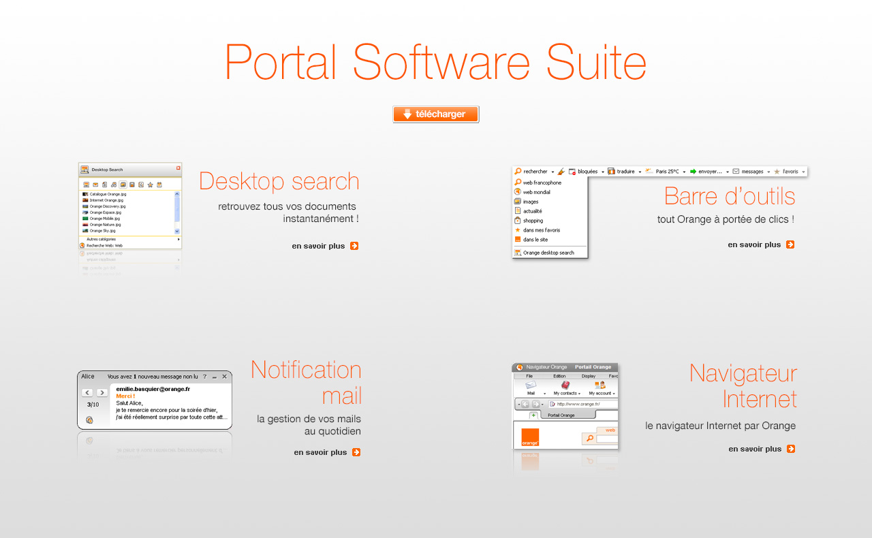The image size is (872, 538).
Task: Open 'en savoir plus' under Notification mail
Action: pyautogui.click(x=327, y=452)
